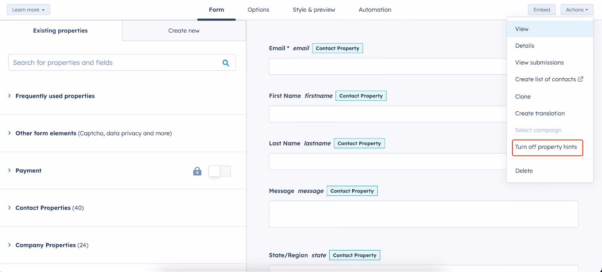Screen dimensions: 602x272
Task: Click the Message text area
Action: (424, 214)
